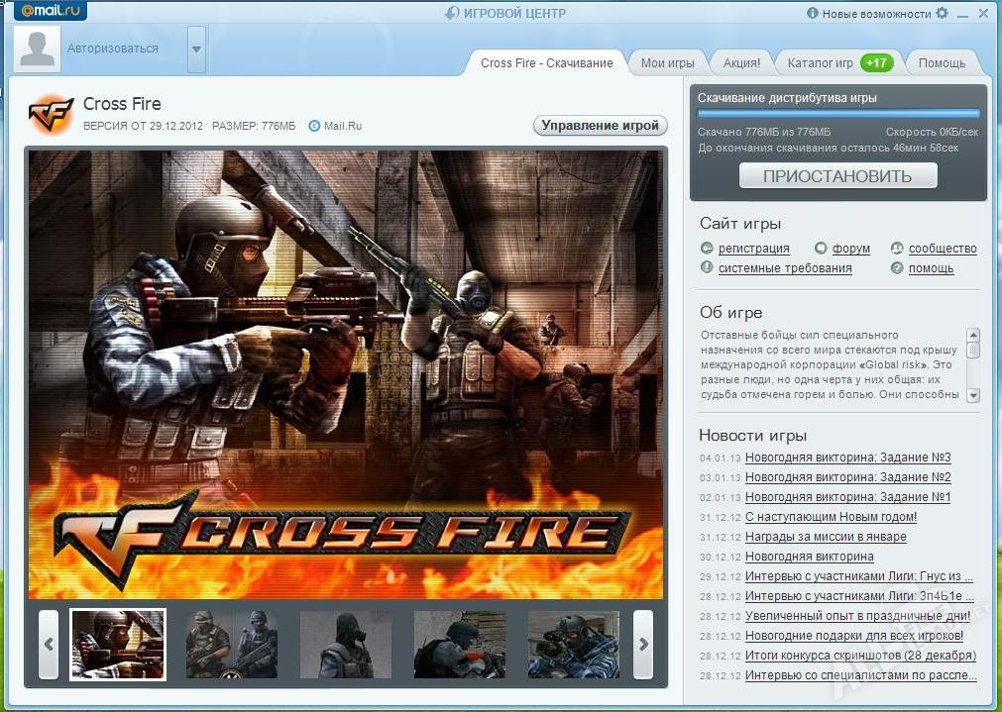Show previous screenshots with the left arrow
The image size is (1002, 712).
pos(49,644)
